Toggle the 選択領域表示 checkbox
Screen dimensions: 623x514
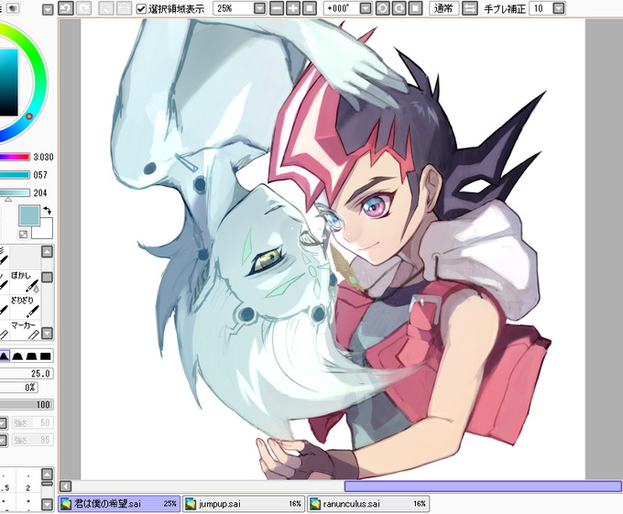(x=141, y=8)
